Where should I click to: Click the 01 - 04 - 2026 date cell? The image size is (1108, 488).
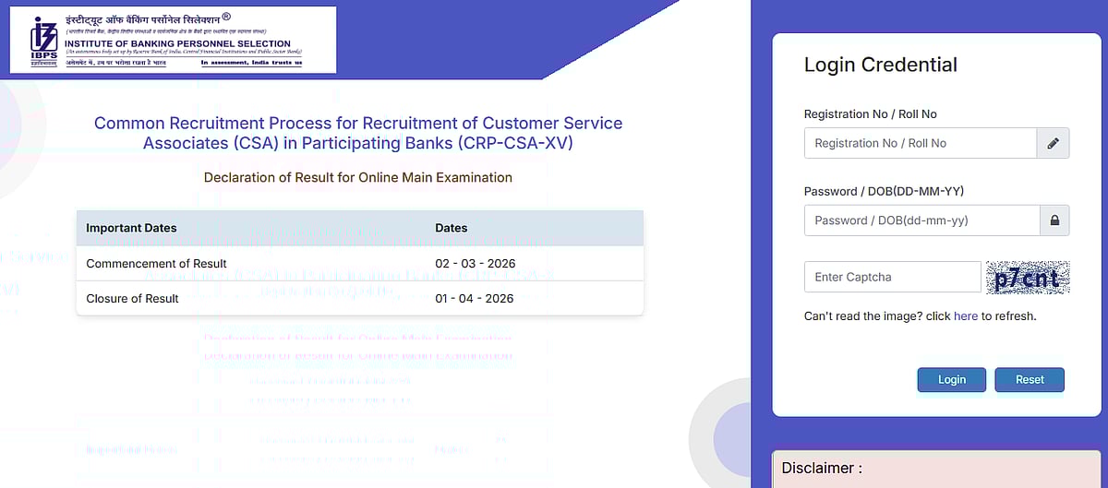[474, 299]
